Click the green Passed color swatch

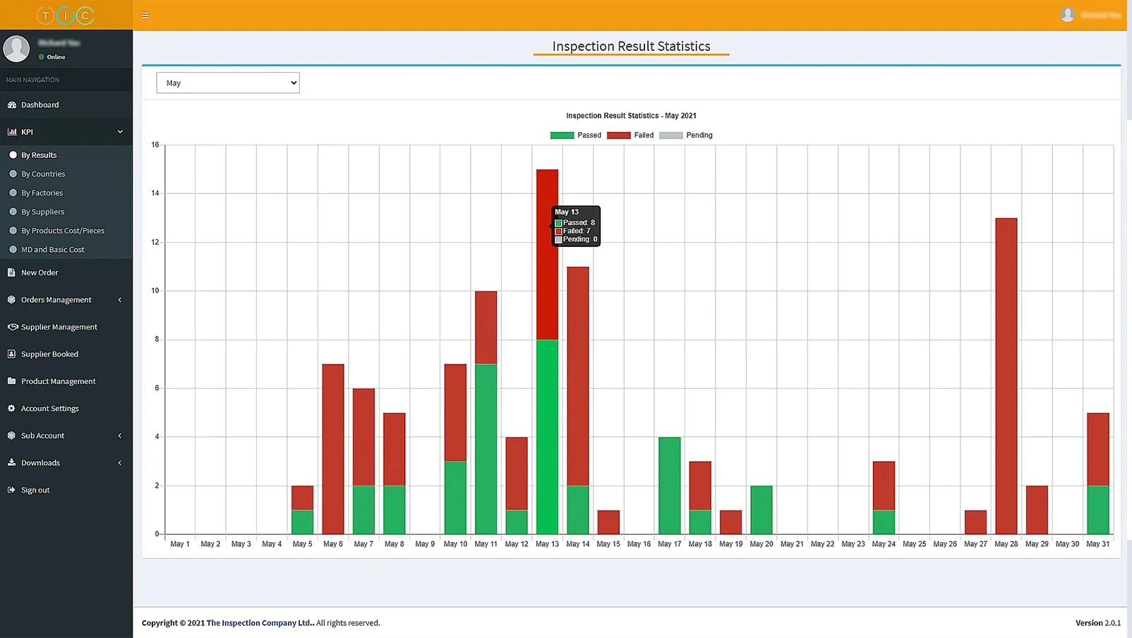[561, 135]
